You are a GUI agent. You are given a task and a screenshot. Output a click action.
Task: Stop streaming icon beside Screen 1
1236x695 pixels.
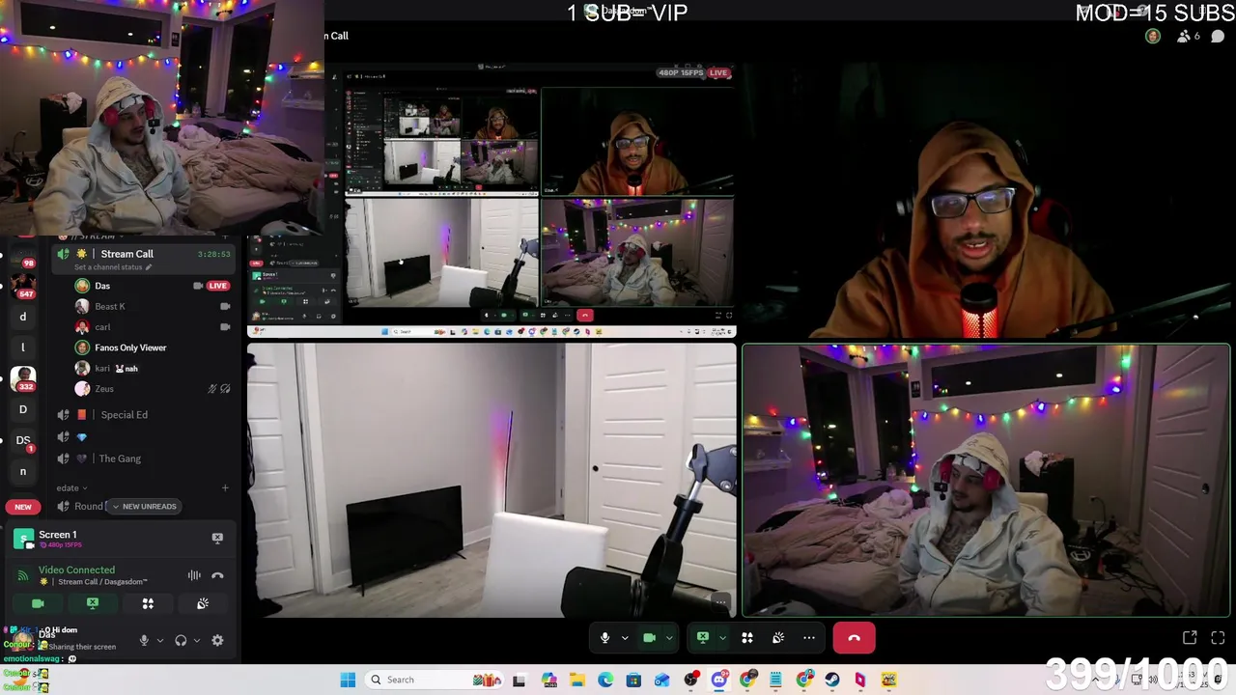click(x=217, y=538)
